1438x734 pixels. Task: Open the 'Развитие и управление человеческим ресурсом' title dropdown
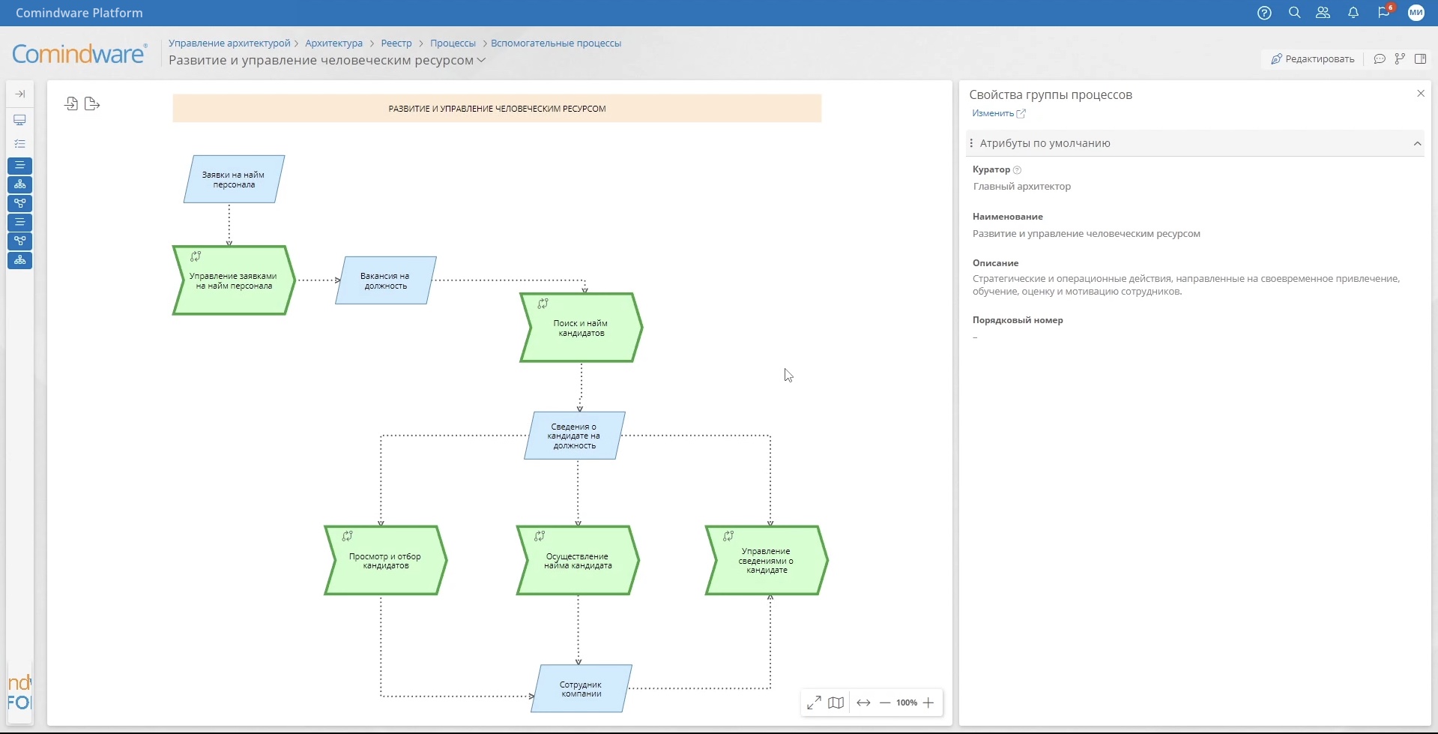[481, 60]
